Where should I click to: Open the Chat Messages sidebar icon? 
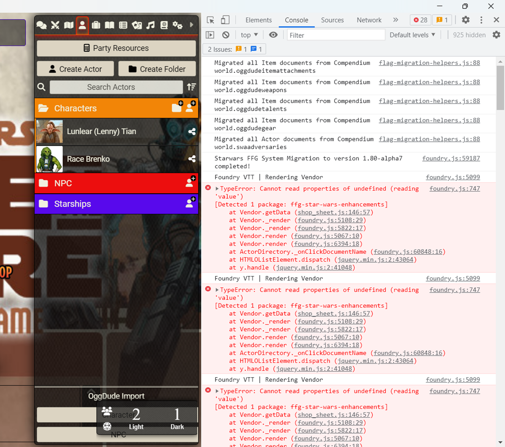pos(42,25)
